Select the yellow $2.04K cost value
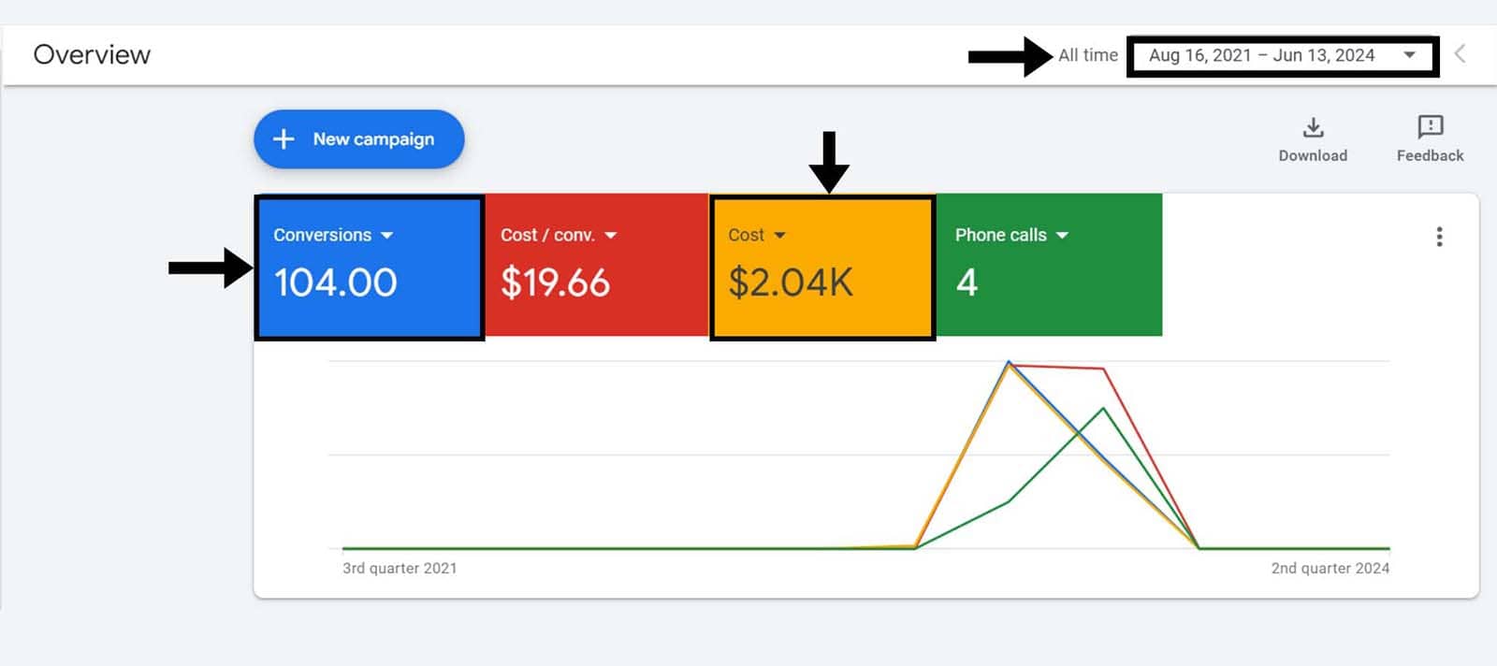The image size is (1497, 666). (x=791, y=282)
